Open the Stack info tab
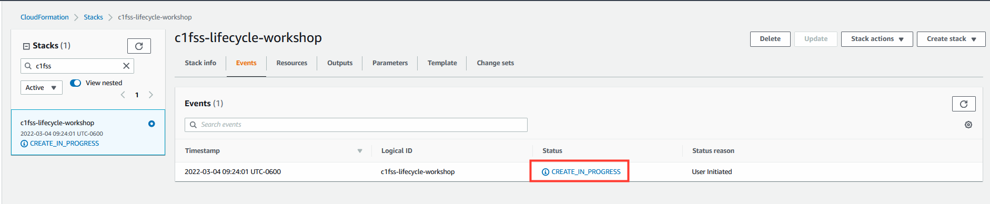This screenshot has height=204, width=990. pos(200,63)
